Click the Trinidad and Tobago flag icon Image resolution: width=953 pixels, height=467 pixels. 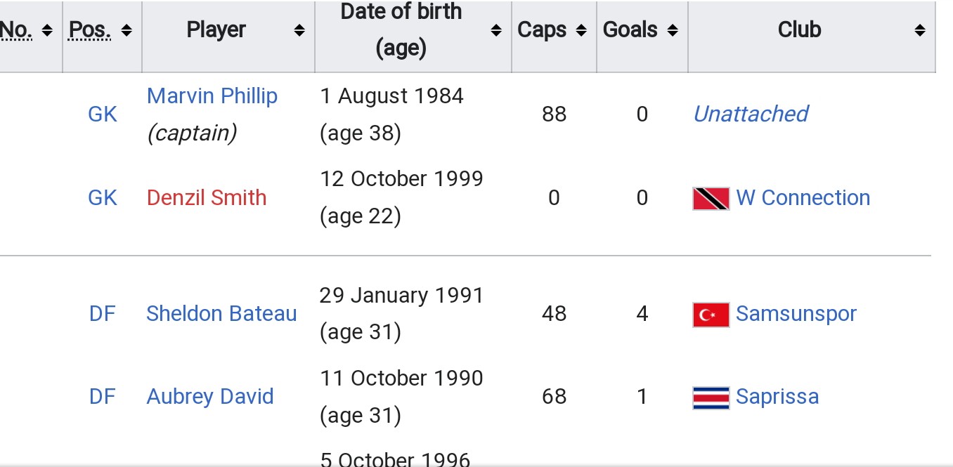pyautogui.click(x=711, y=199)
